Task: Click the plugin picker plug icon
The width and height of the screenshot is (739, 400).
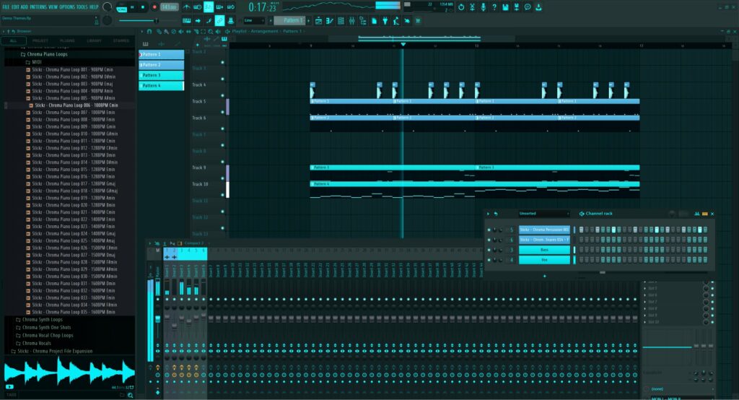Action: pyautogui.click(x=385, y=21)
